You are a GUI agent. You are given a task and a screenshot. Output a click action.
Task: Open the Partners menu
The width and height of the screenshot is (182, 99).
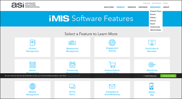point(143,7)
